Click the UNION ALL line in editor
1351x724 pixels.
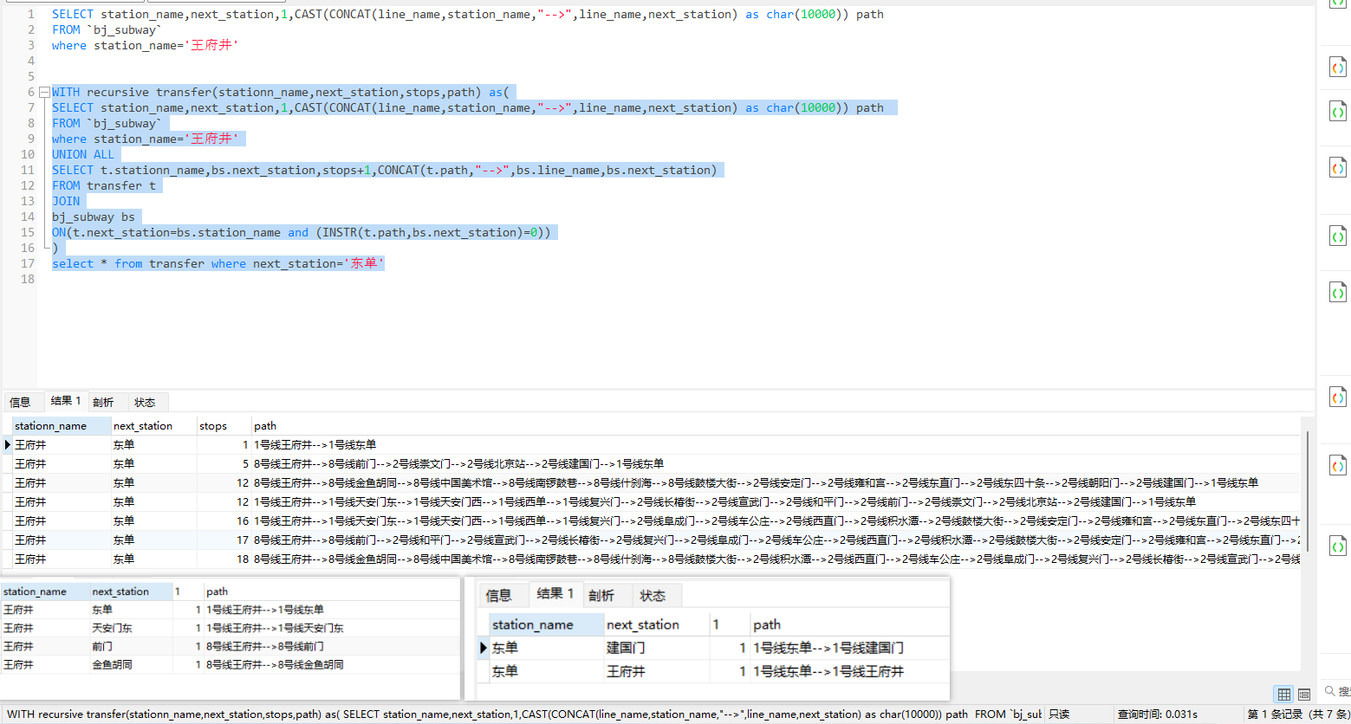tap(82, 154)
